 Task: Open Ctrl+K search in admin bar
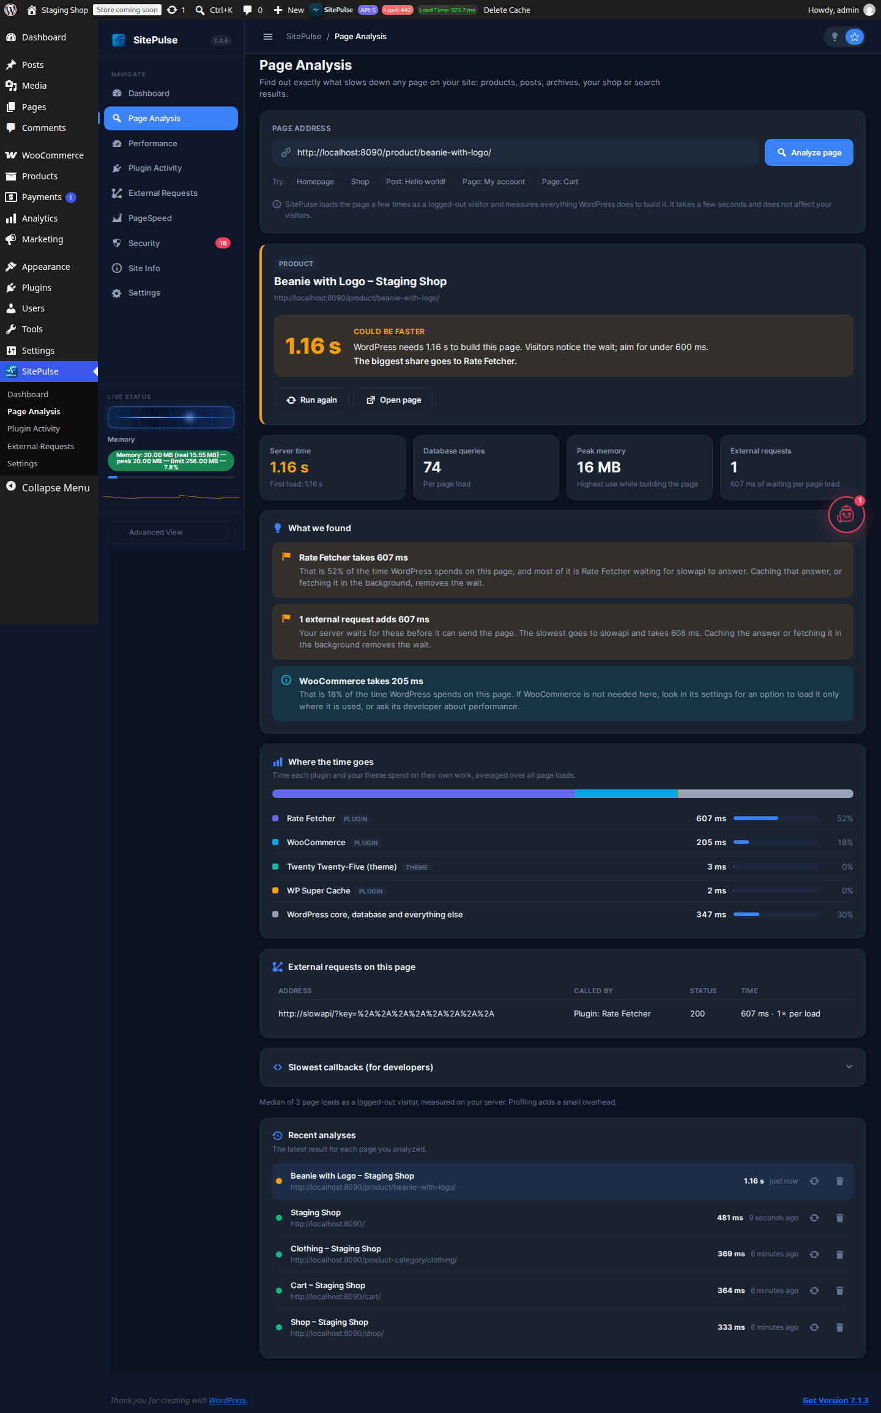point(214,10)
